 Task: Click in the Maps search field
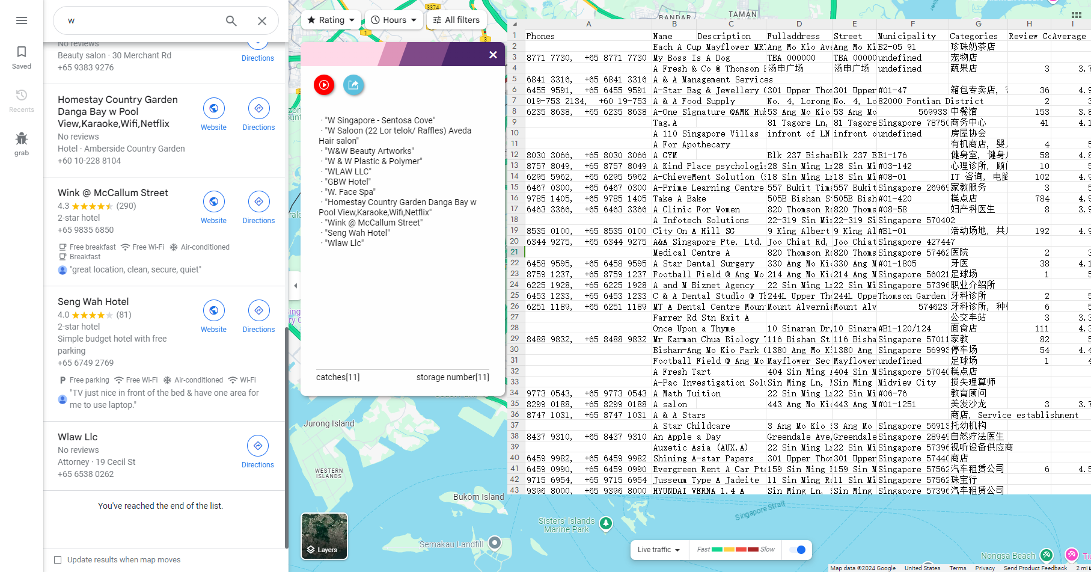141,20
